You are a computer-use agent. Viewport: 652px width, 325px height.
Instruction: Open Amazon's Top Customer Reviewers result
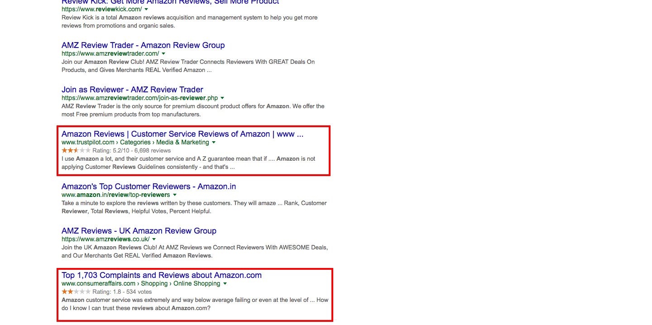[149, 186]
